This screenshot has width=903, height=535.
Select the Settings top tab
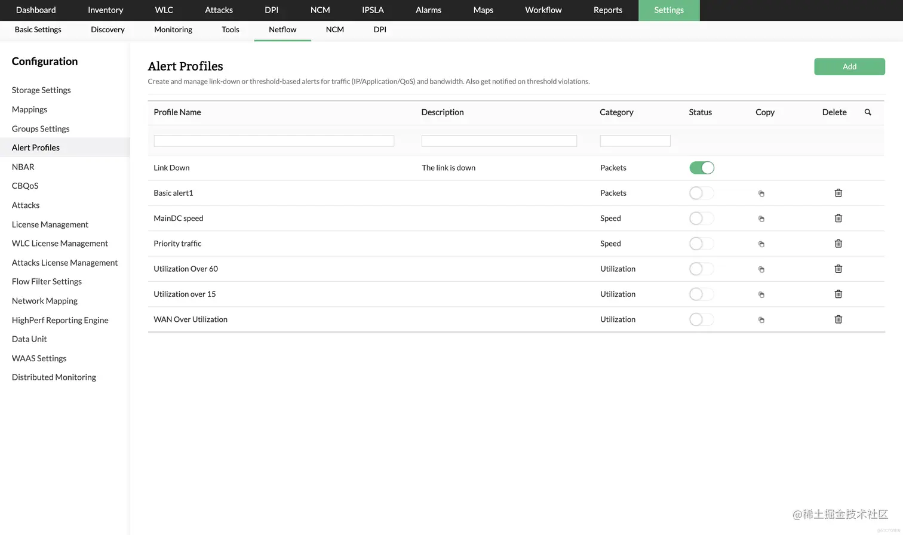pyautogui.click(x=669, y=10)
